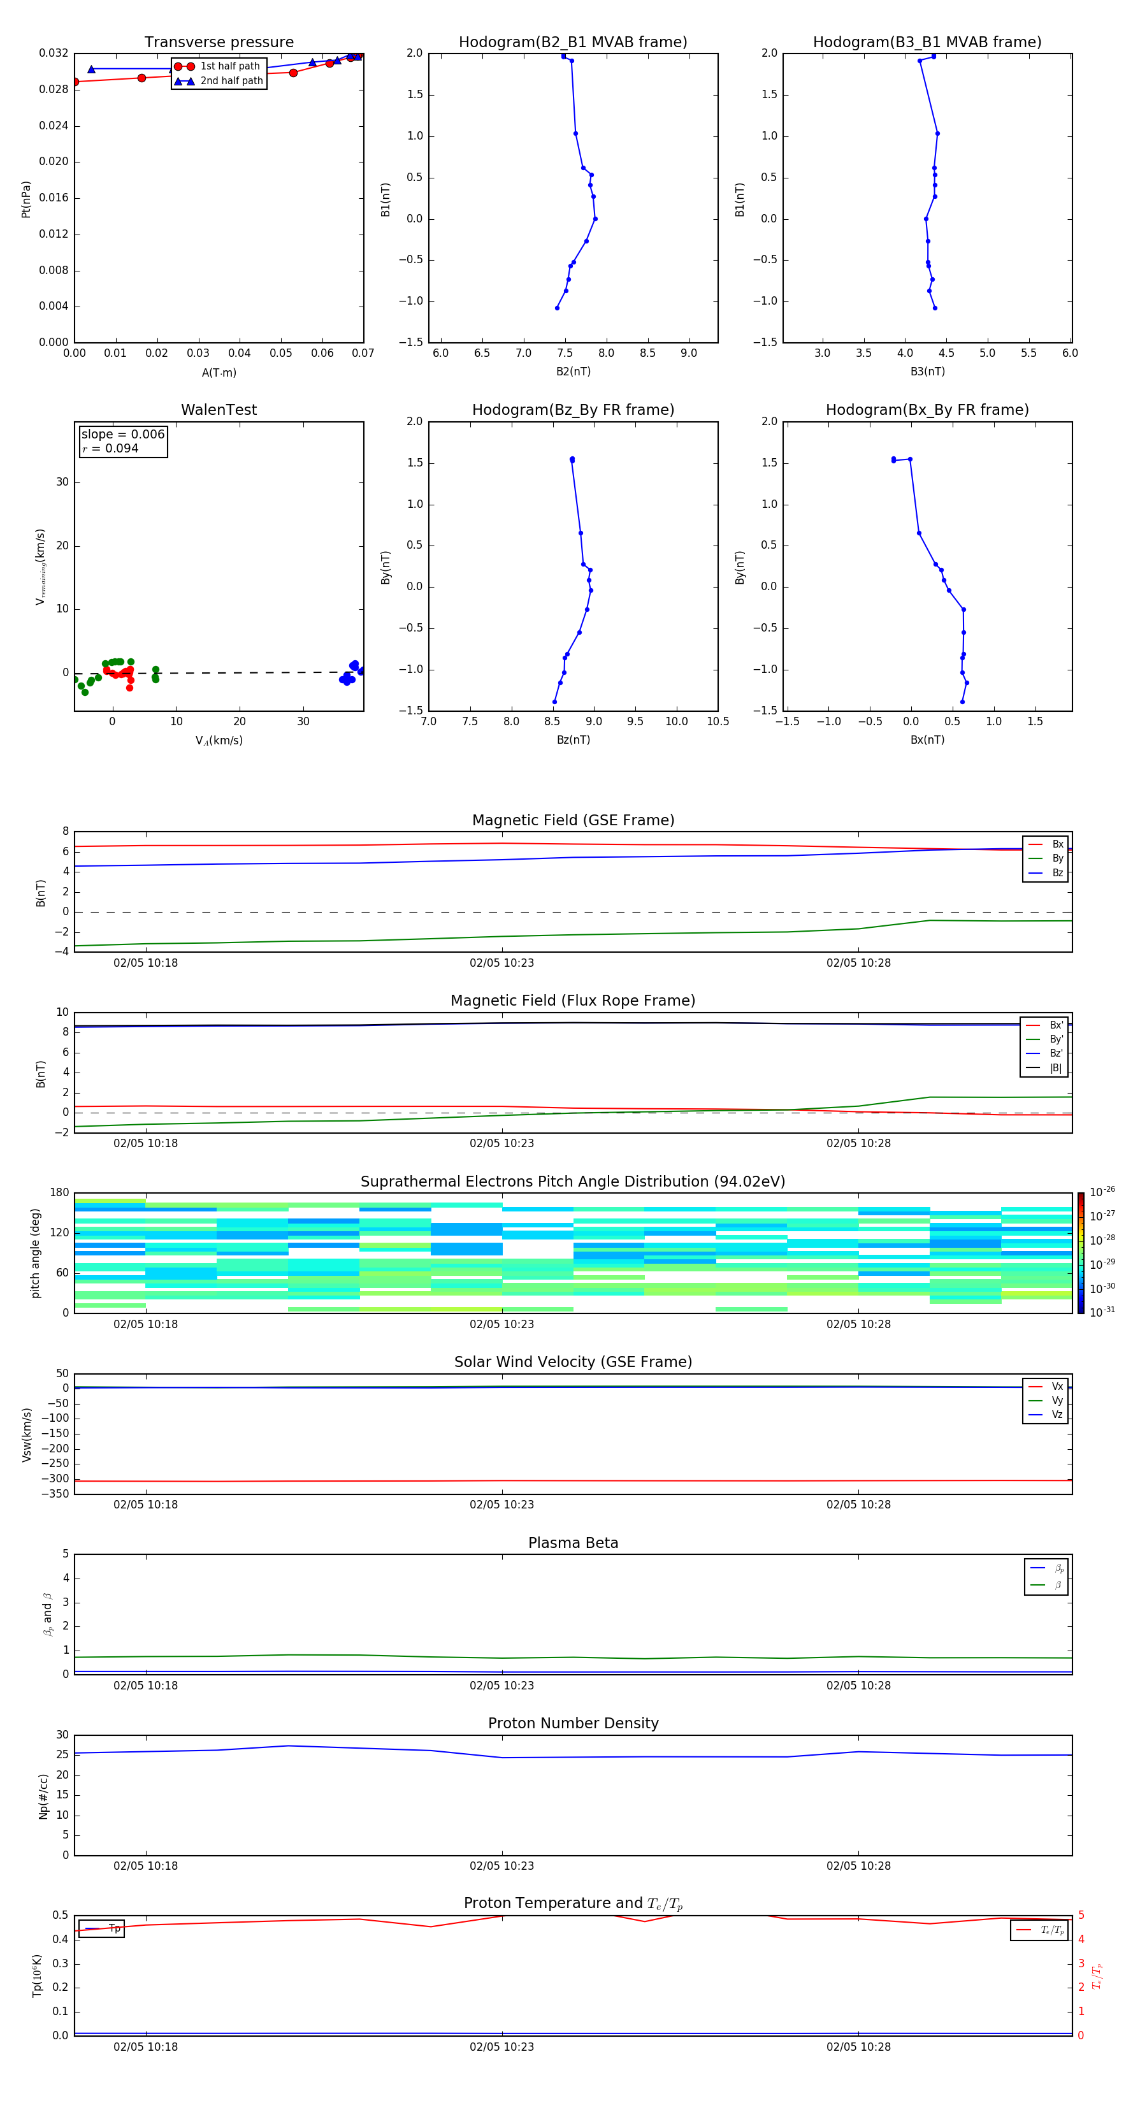Select the |B| entry in Flux Rope legend

[x=1044, y=1068]
